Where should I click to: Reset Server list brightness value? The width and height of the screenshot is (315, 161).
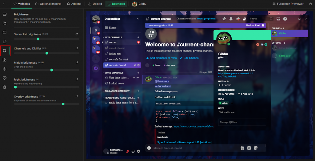click(77, 34)
